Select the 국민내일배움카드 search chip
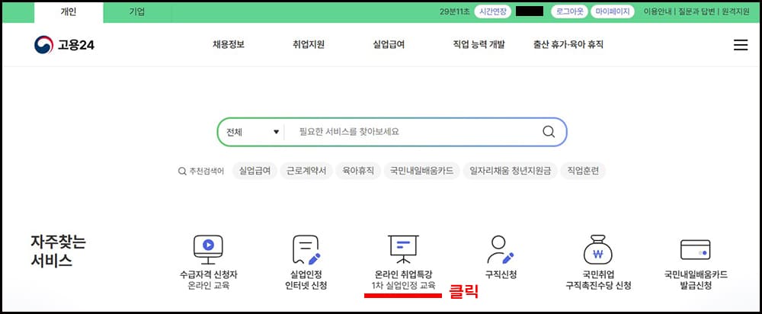Screen dimensions: 762x314 pos(421,171)
